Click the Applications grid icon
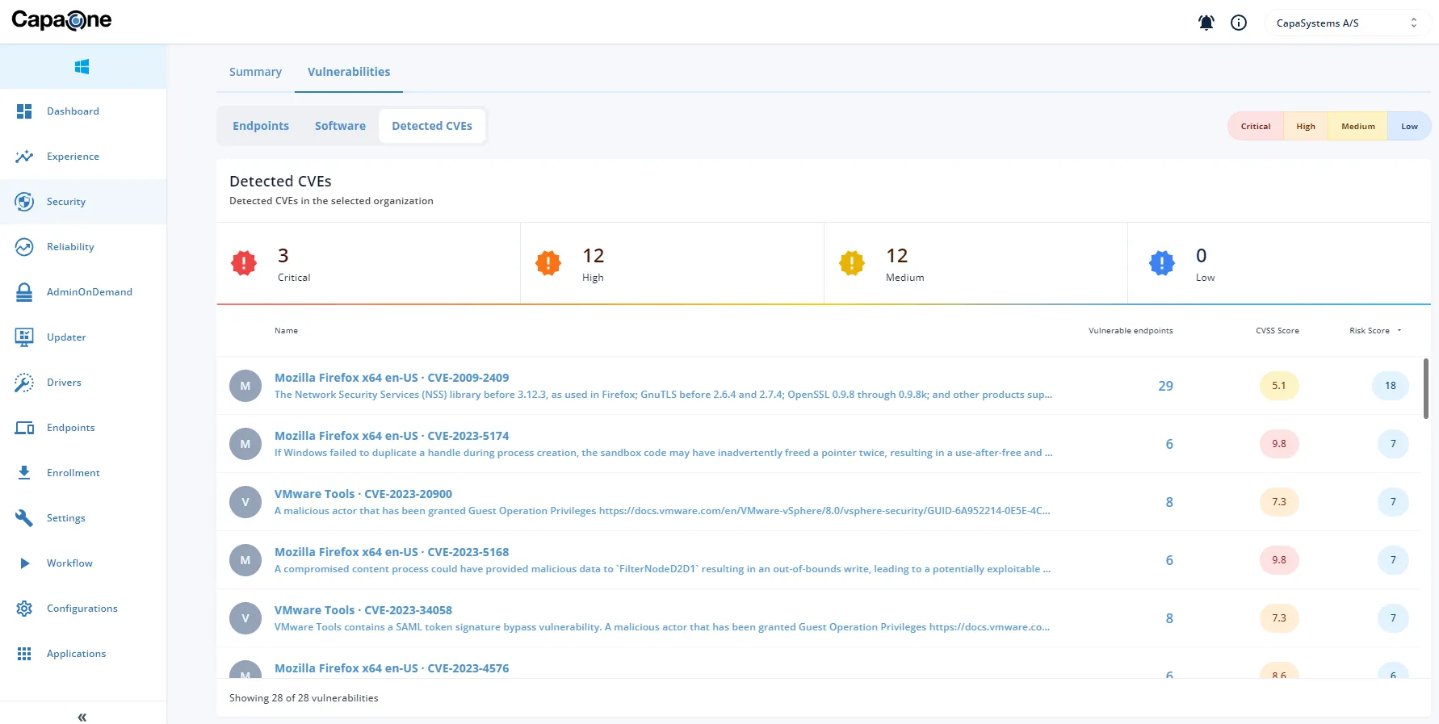This screenshot has height=724, width=1439. coord(24,654)
